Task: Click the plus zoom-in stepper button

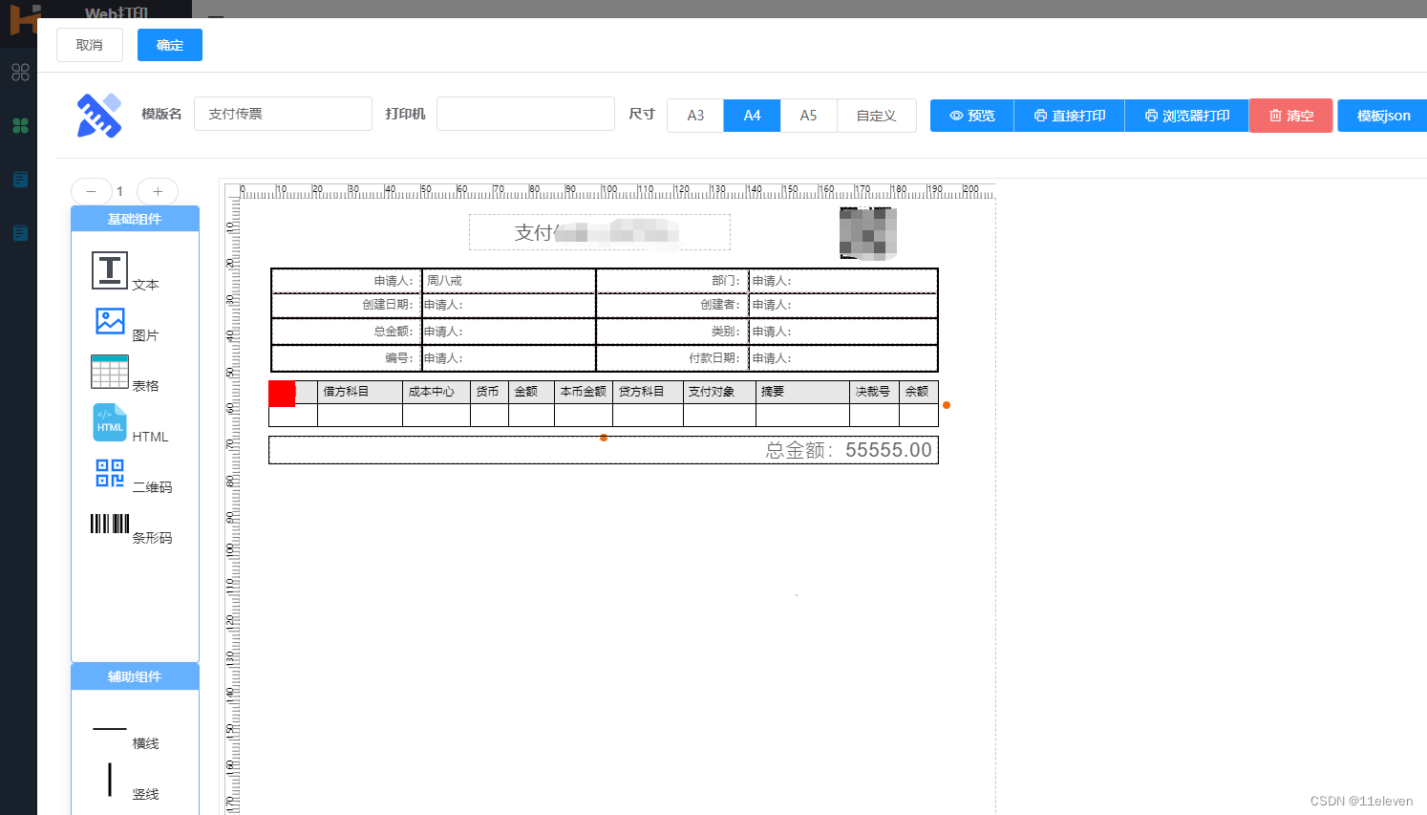Action: [x=158, y=191]
